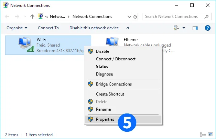The image size is (216, 139).
Task: Navigate up one level with up arrow
Action: click(32, 17)
